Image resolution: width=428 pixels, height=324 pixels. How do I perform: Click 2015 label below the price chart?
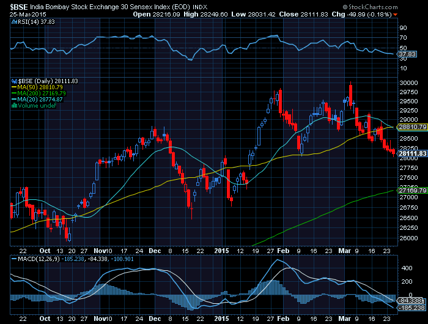221,251
